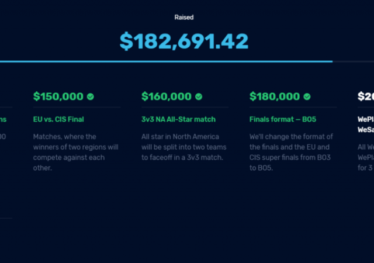Open the EU vs. CIS Final goal title
374x263 pixels.
tap(58, 119)
